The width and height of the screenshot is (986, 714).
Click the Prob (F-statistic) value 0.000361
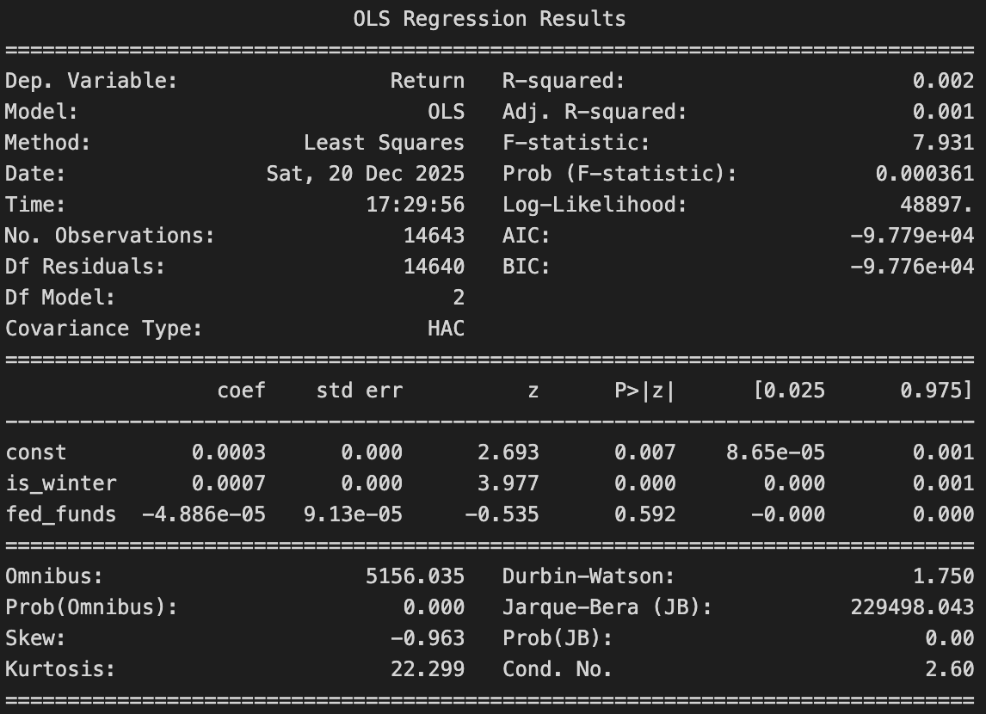pyautogui.click(x=924, y=174)
